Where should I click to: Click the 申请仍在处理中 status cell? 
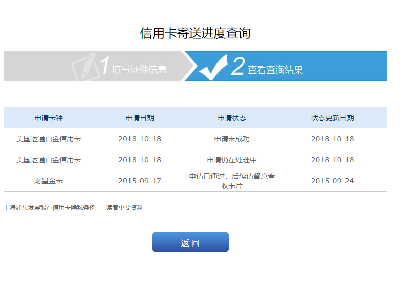click(232, 160)
